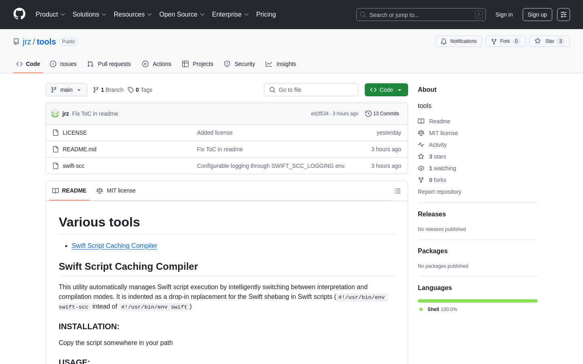This screenshot has height=364, width=583.
Task: Open the Issues tab
Action: point(63,64)
